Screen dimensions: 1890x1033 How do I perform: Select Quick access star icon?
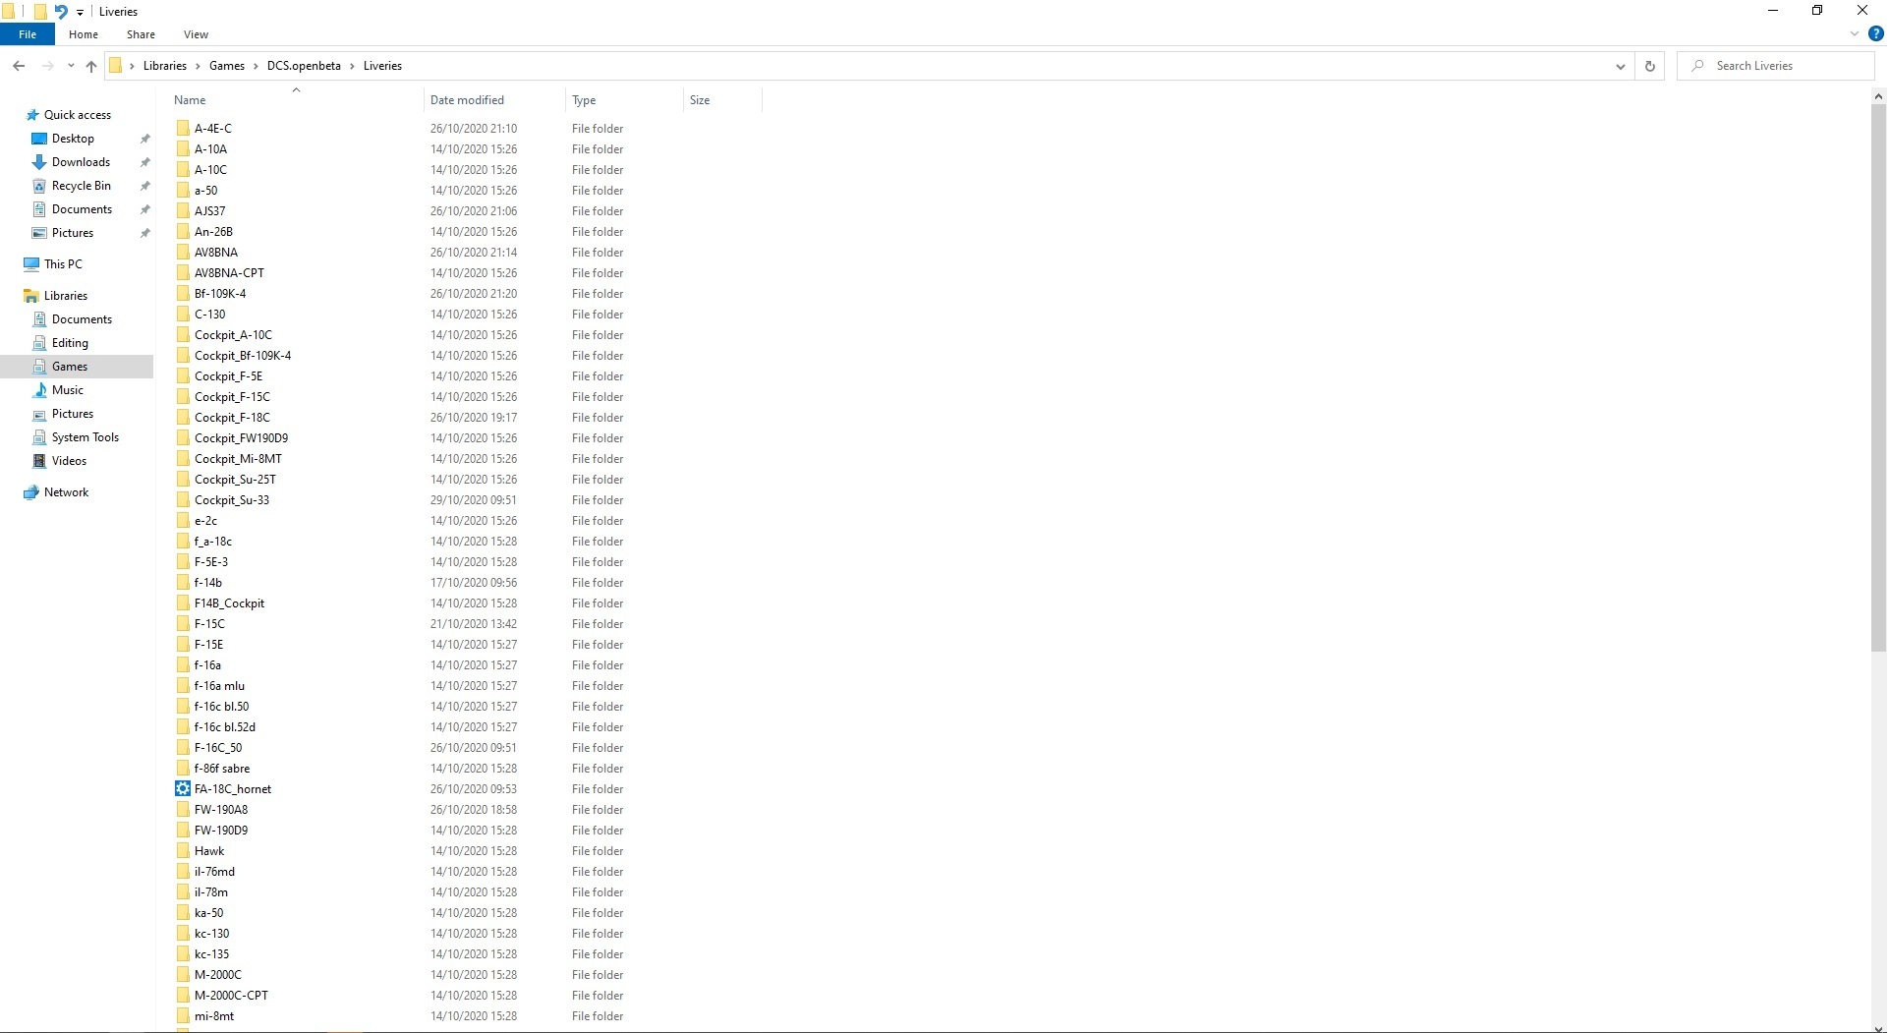point(32,115)
